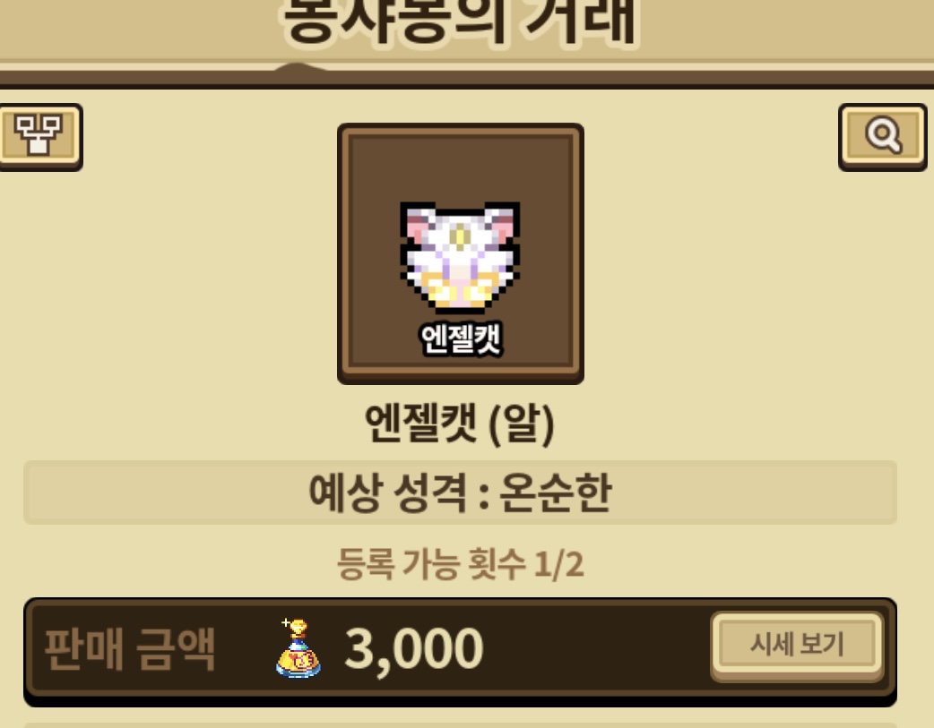The width and height of the screenshot is (934, 728).
Task: Select the 3,000 sale price value
Action: [414, 649]
